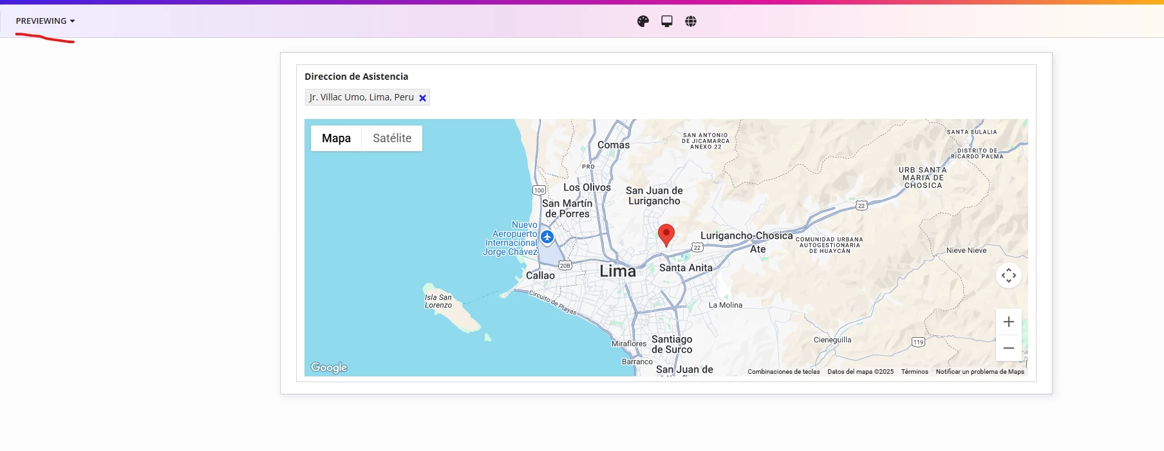Click the Los Olivos map label
The width and height of the screenshot is (1164, 451).
pos(587,187)
